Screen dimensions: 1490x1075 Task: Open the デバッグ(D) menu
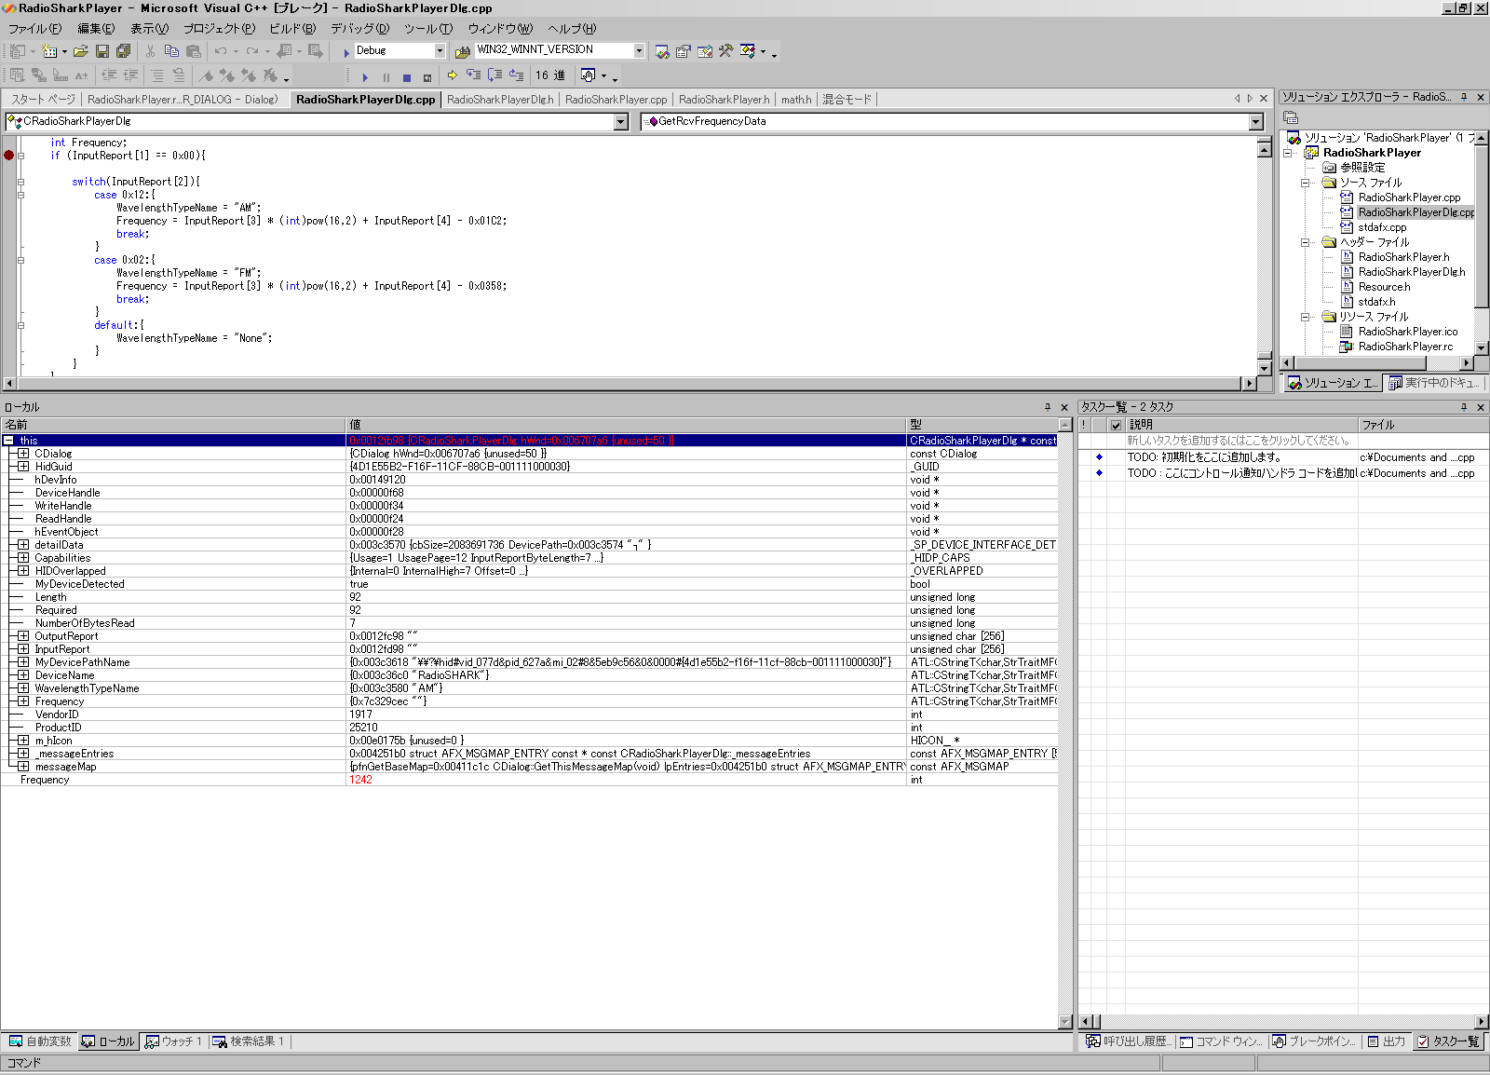click(x=359, y=29)
